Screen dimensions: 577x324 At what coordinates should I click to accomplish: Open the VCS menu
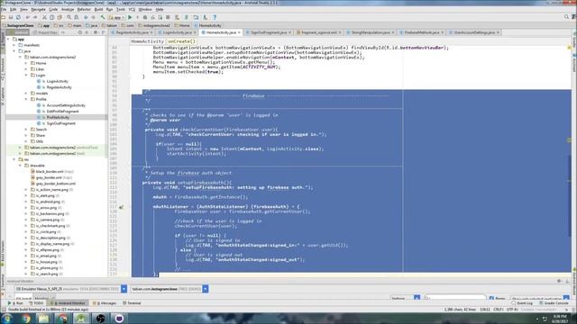point(132,9)
